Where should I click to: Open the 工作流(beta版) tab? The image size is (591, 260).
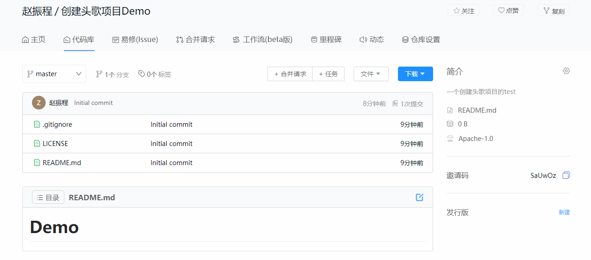coord(262,40)
